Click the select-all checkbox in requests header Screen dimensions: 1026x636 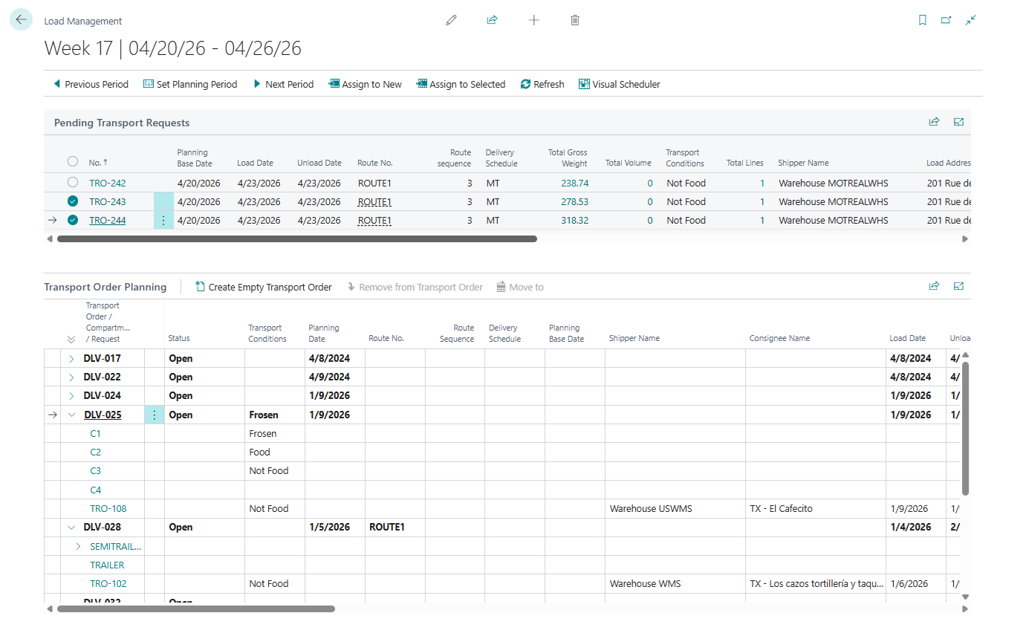click(72, 160)
